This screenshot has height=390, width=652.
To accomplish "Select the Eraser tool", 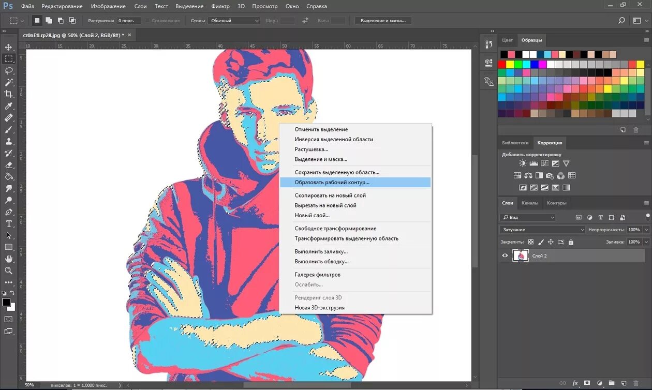I will tap(8, 165).
